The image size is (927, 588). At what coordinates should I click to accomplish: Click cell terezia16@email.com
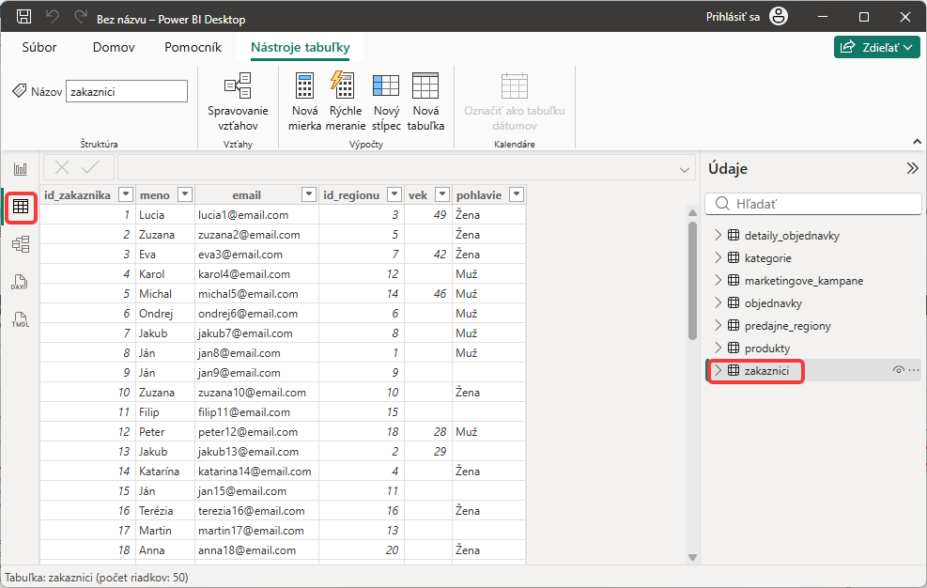pyautogui.click(x=256, y=510)
